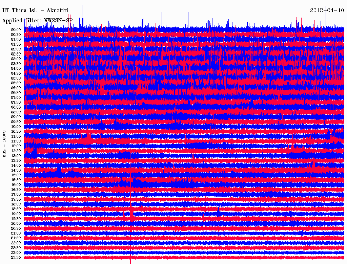347x264 pixels.
Task: Select the 09:00 time label
Action: (x=16, y=117)
